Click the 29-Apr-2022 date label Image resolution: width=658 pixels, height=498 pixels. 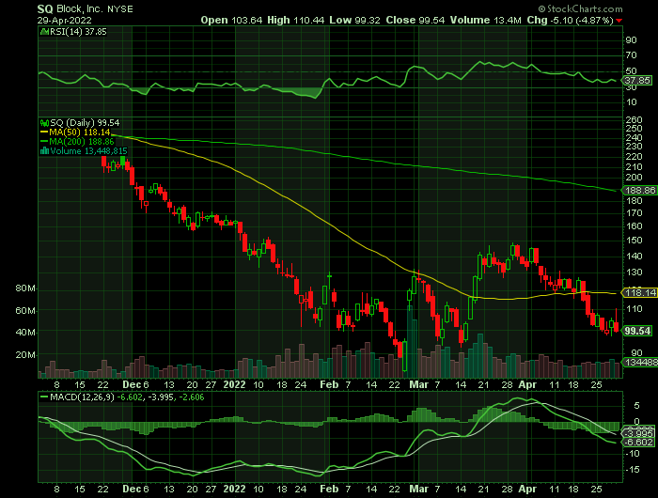(x=64, y=20)
